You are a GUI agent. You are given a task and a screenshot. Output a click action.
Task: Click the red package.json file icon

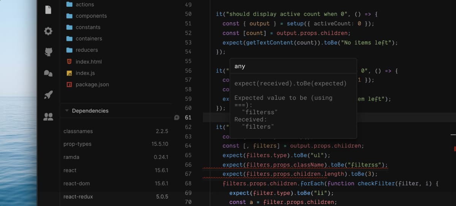click(x=69, y=84)
